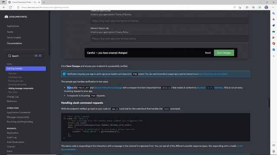Open Audit Log under Resources
Image resolution: width=277 pixels, height=155 pixels.
pyautogui.click(x=12, y=137)
